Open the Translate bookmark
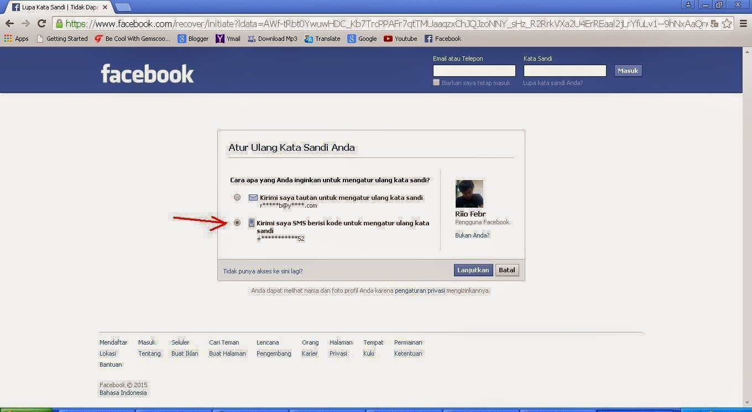The height and width of the screenshot is (412, 752). coord(322,39)
